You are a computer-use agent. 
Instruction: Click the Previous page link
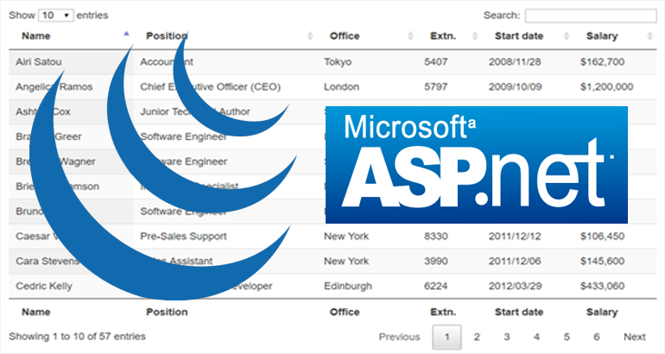[399, 337]
